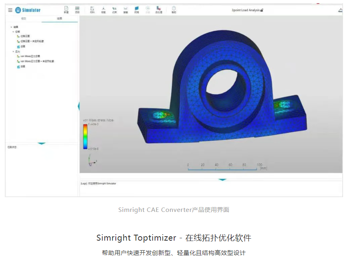Switch to the 结果 (Results) tab
Screen dimensions: 355x257
pos(59,18)
